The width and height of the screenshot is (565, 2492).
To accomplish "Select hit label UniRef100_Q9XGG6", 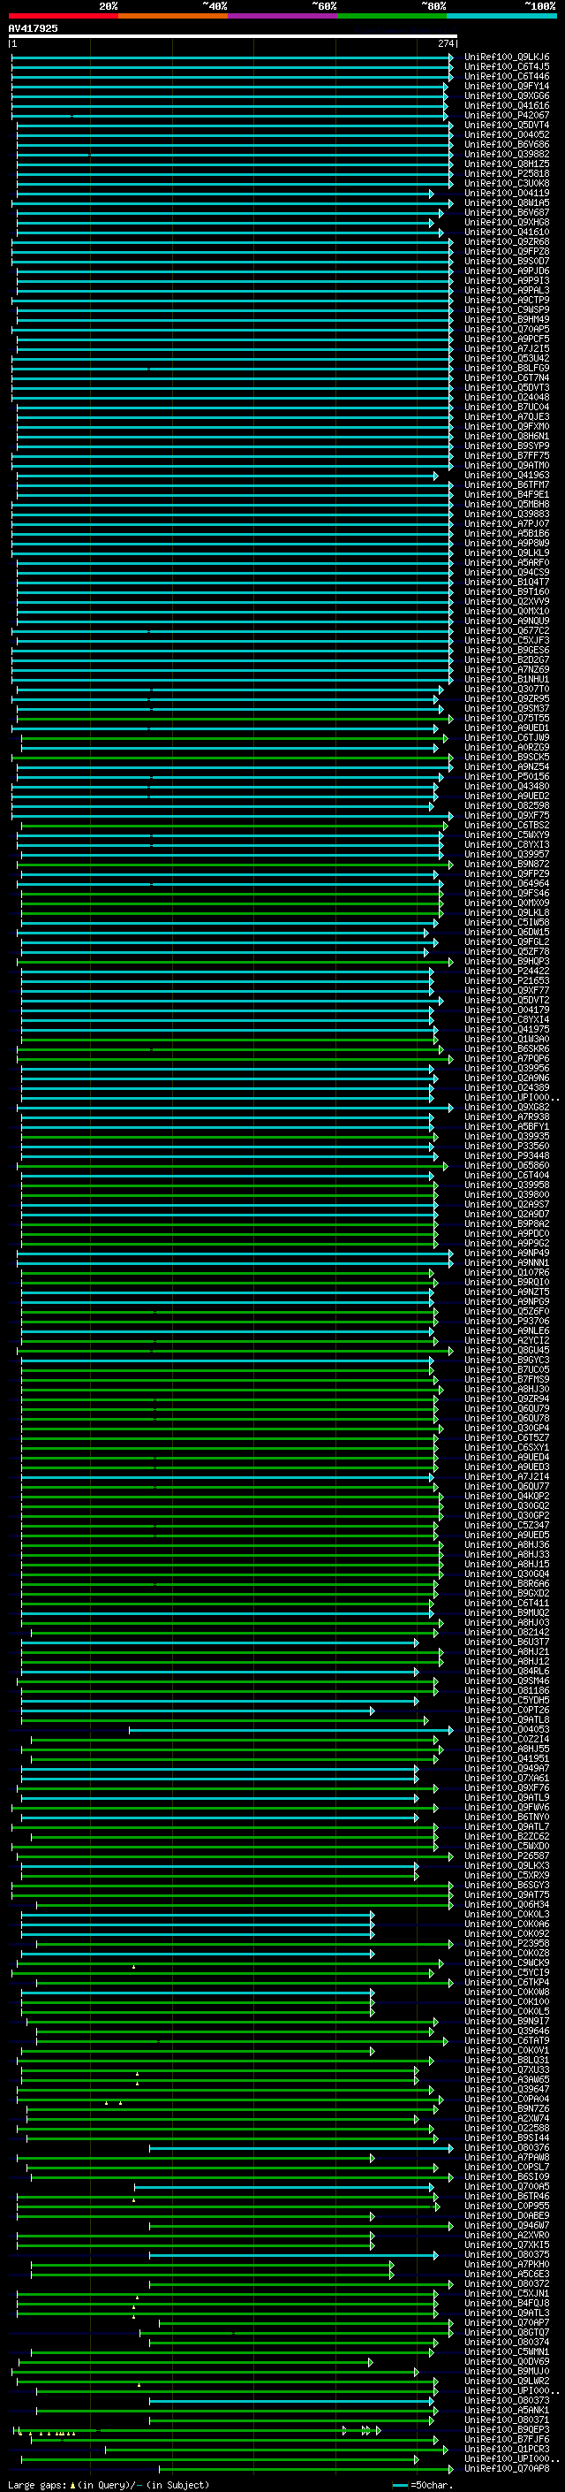I will pos(507,95).
